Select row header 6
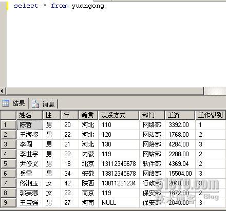This screenshot has width=226, height=211. tap(8, 174)
